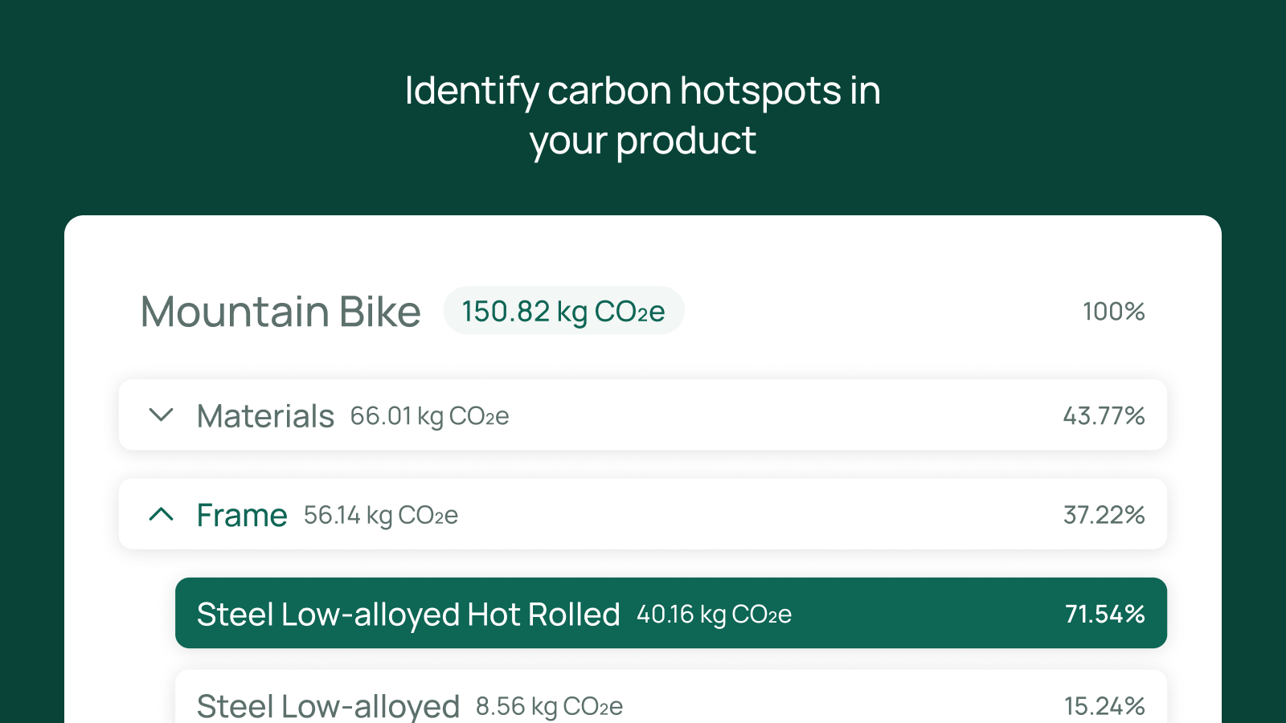Select the Materials row label
Screen dimensions: 1286x723
pos(265,416)
